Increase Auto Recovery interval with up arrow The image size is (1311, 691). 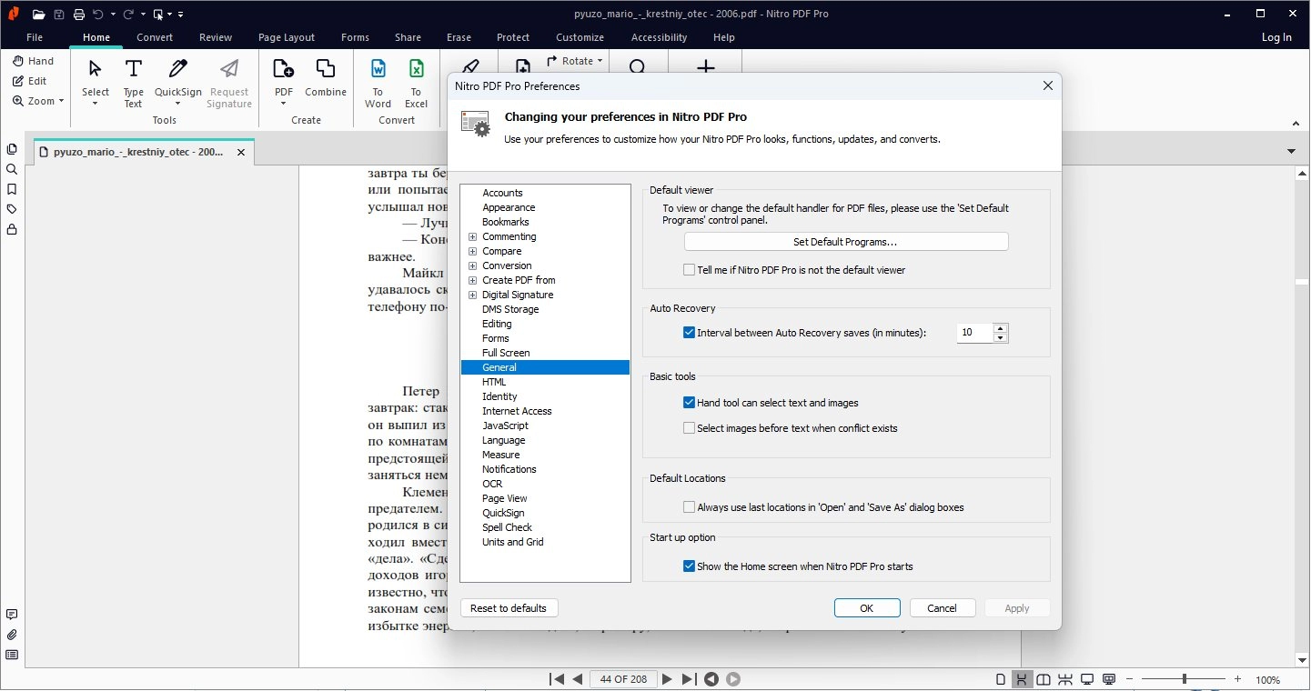tap(1001, 328)
